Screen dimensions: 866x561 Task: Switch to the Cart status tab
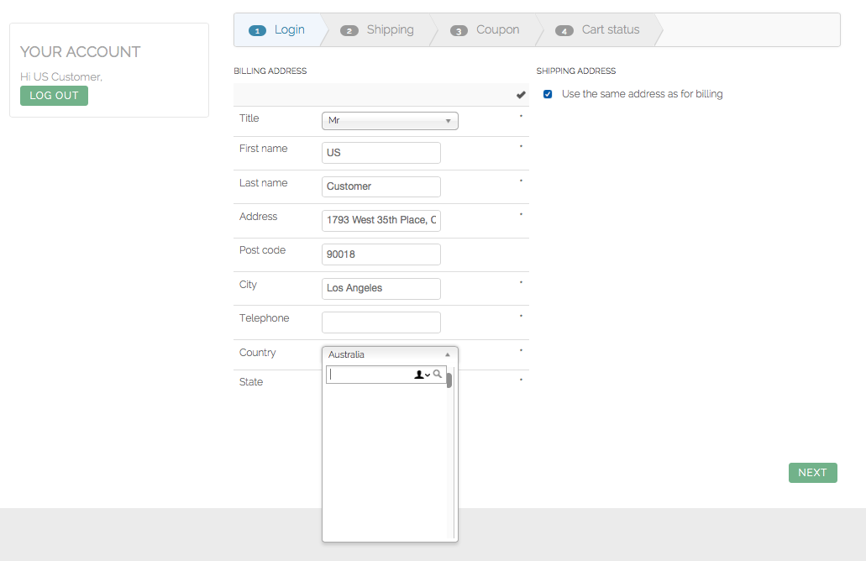coord(611,29)
